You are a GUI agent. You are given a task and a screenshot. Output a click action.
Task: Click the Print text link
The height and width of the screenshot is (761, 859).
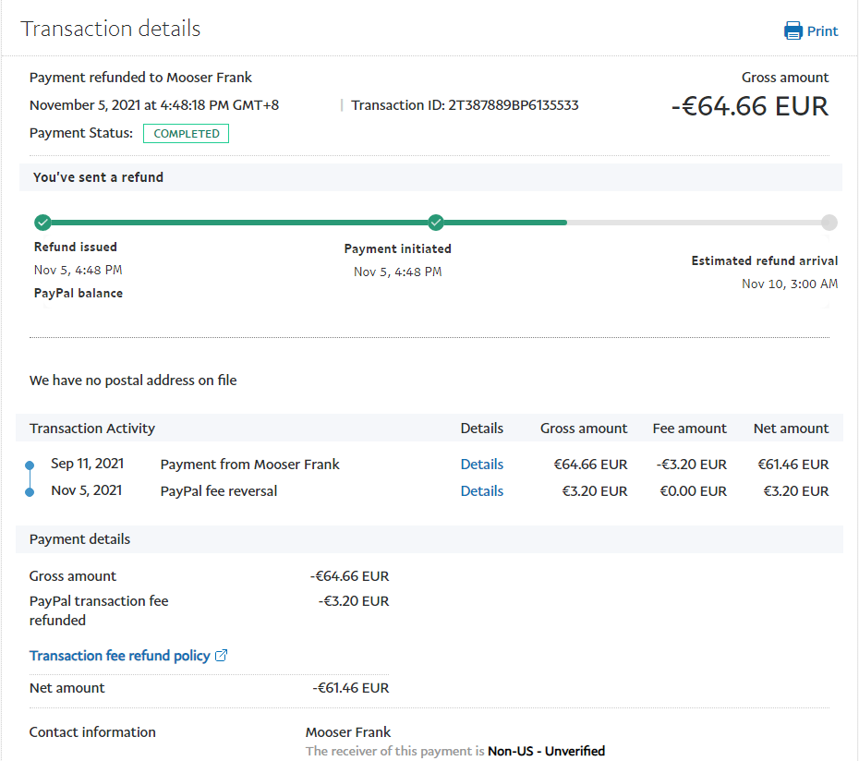point(822,31)
